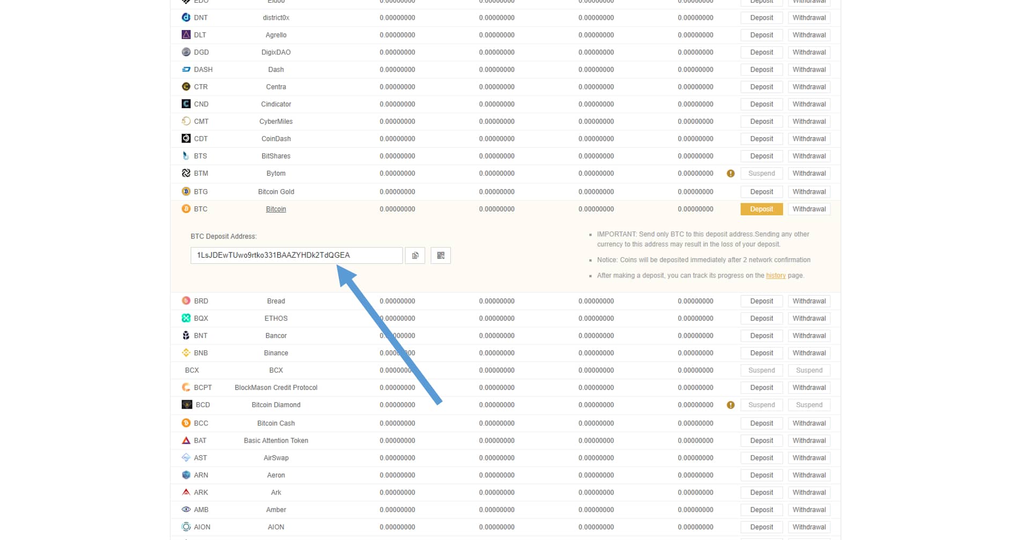This screenshot has height=540, width=1033.
Task: Click Deposit for ETHOS
Action: tap(762, 319)
